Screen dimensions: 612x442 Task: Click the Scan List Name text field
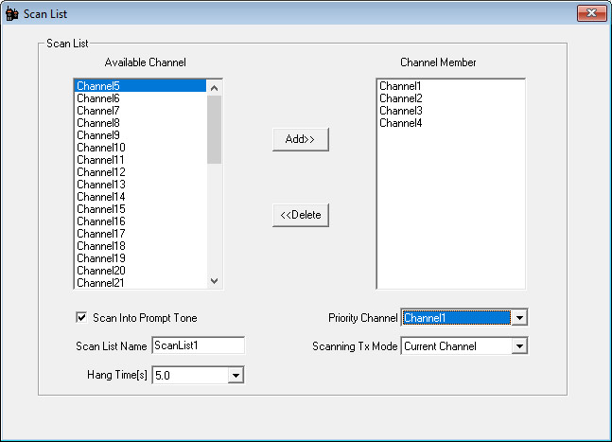click(x=198, y=346)
